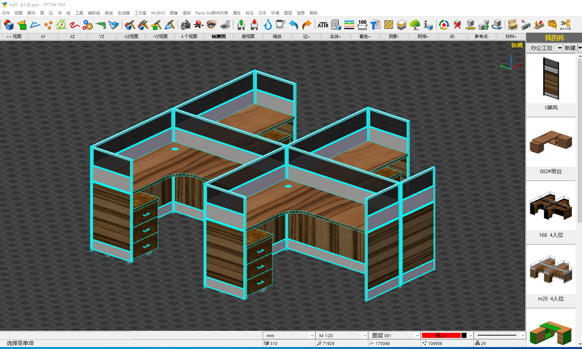This screenshot has width=582, height=349.
Task: Open the M 1:20 scale dropdown
Action: [x=342, y=336]
